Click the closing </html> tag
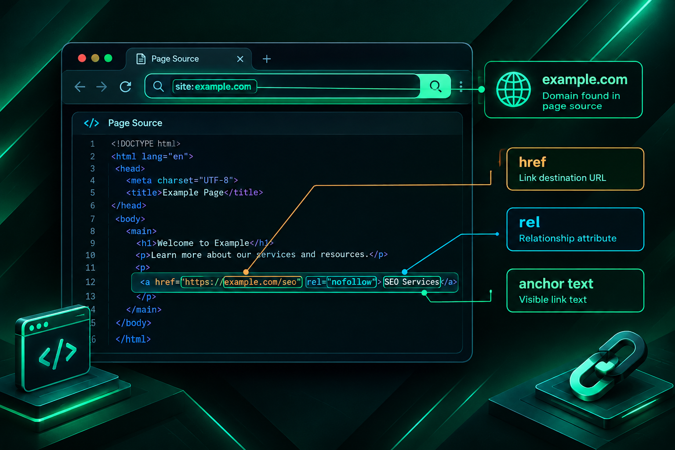The width and height of the screenshot is (675, 450). pos(133,339)
